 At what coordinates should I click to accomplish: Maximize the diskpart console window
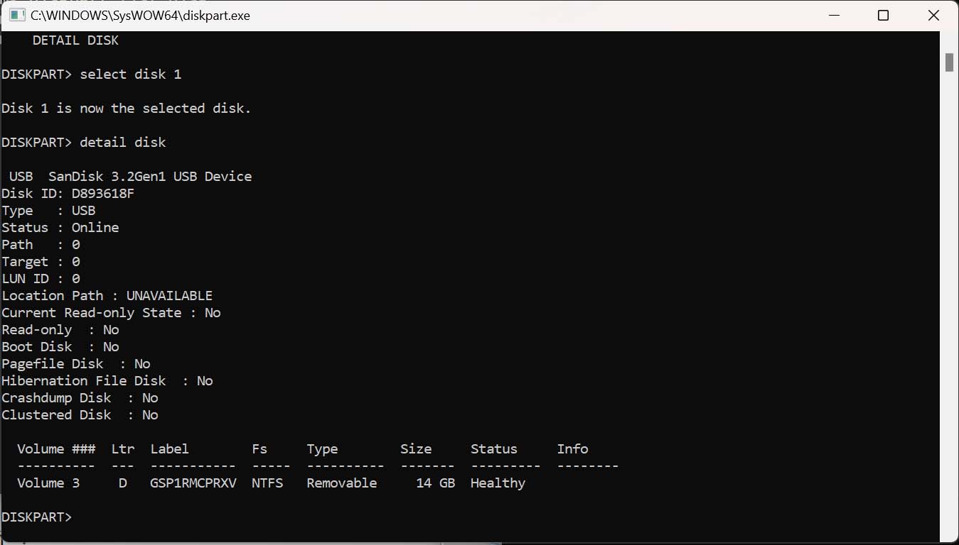pos(883,15)
